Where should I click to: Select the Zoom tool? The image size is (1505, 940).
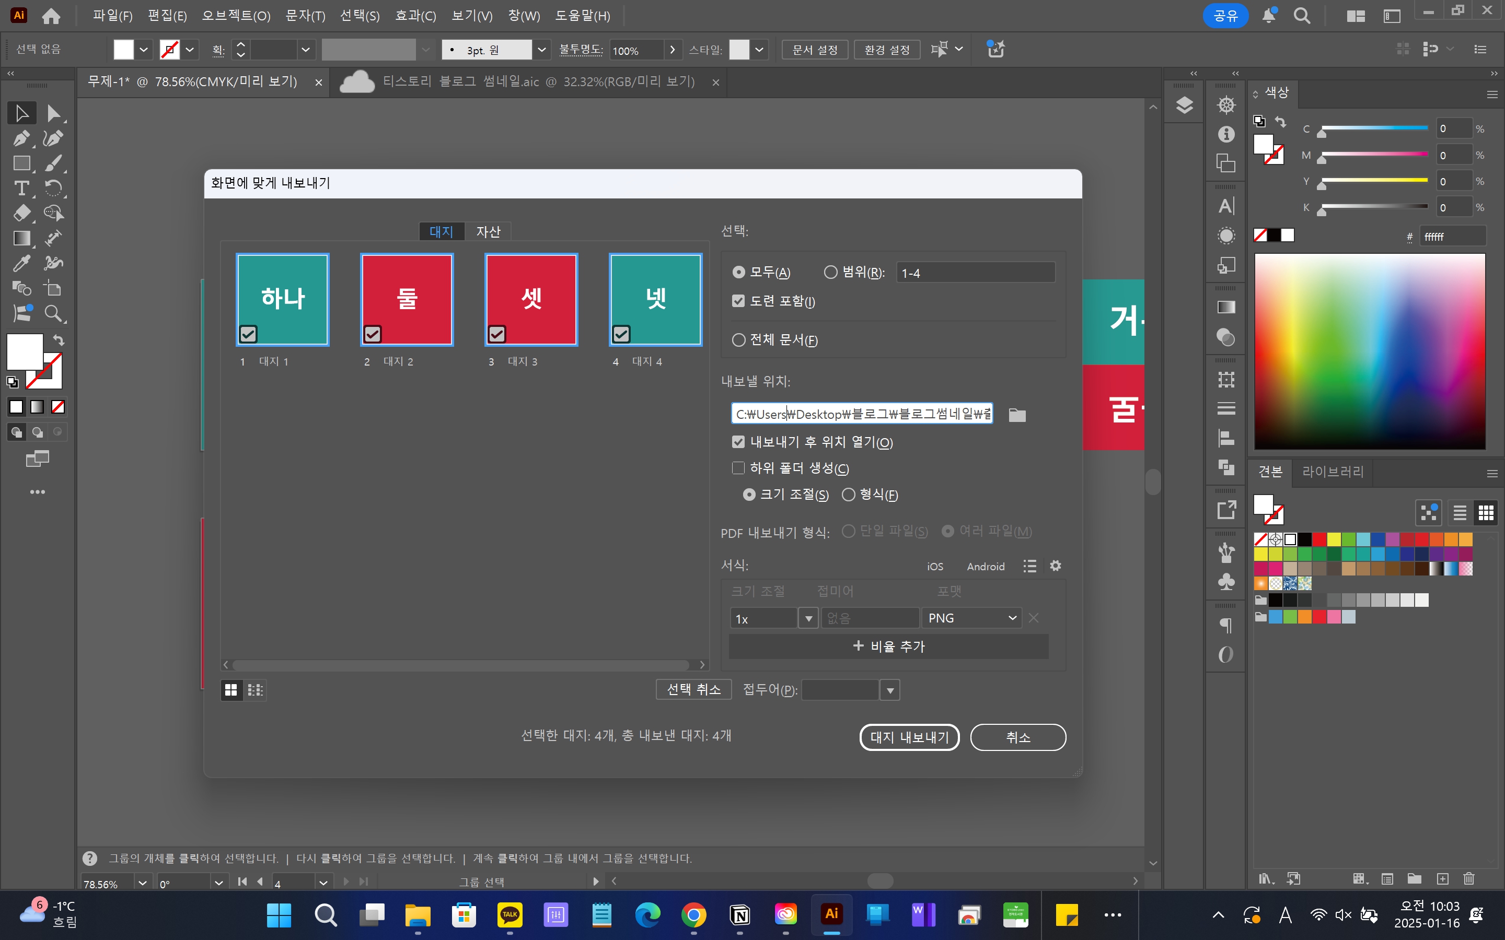coord(53,313)
